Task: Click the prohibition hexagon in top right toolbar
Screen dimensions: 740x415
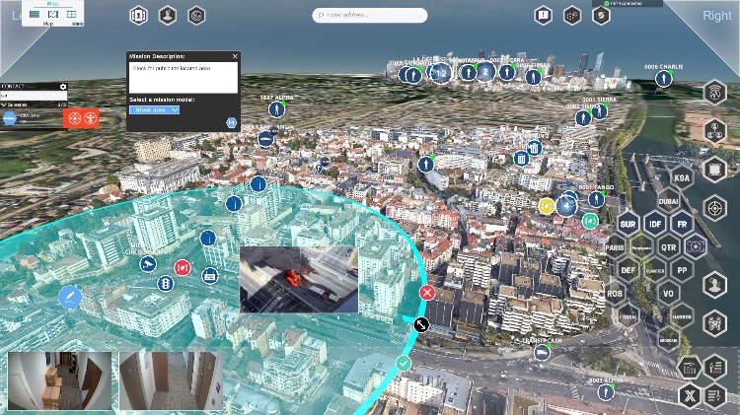Action: tap(601, 16)
